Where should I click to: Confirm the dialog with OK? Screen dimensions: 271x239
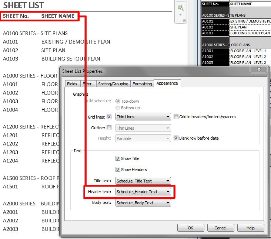point(191,228)
